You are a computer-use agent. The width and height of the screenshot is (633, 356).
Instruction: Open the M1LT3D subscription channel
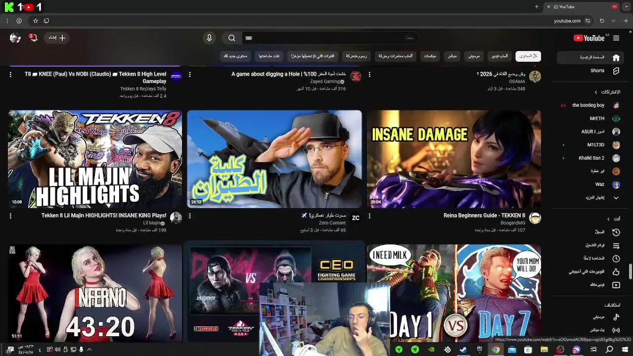tap(595, 145)
